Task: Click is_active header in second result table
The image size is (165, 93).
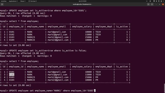Action: point(122,67)
